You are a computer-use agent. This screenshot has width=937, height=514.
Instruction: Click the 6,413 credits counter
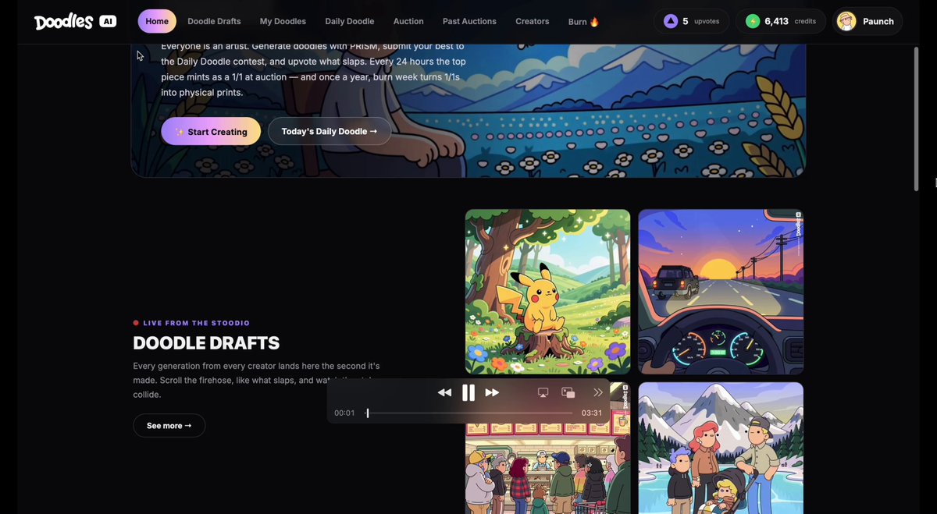(x=782, y=21)
